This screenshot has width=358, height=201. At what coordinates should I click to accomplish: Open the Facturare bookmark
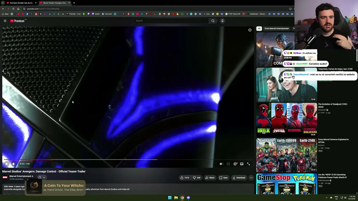click(107, 14)
